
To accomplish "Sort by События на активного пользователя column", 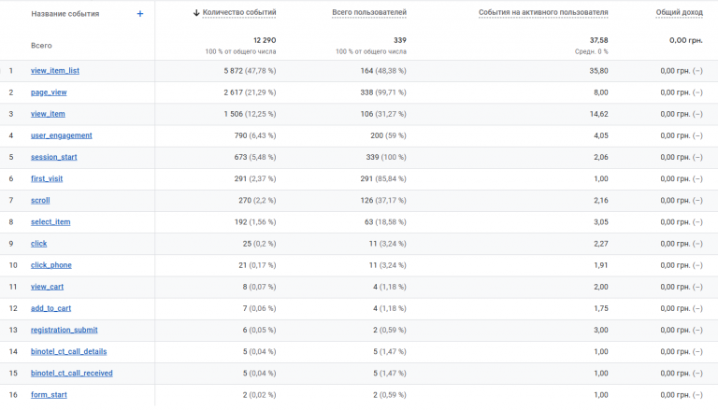I will tap(543, 14).
